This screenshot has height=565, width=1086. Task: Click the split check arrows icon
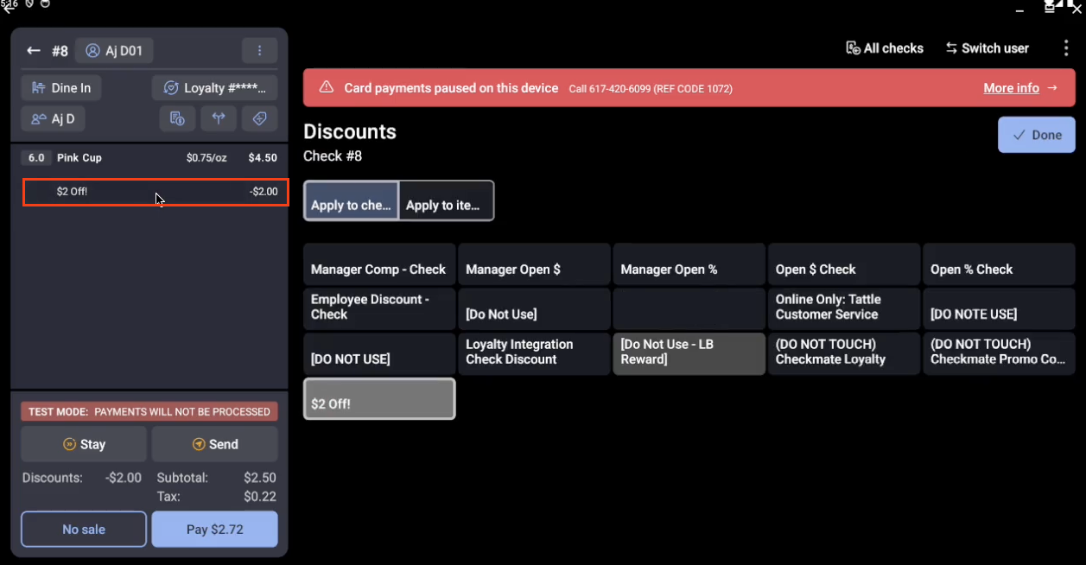(219, 118)
